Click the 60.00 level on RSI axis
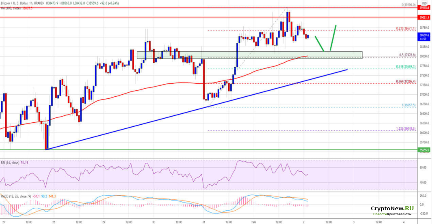This screenshot has width=432, height=224. point(423,167)
